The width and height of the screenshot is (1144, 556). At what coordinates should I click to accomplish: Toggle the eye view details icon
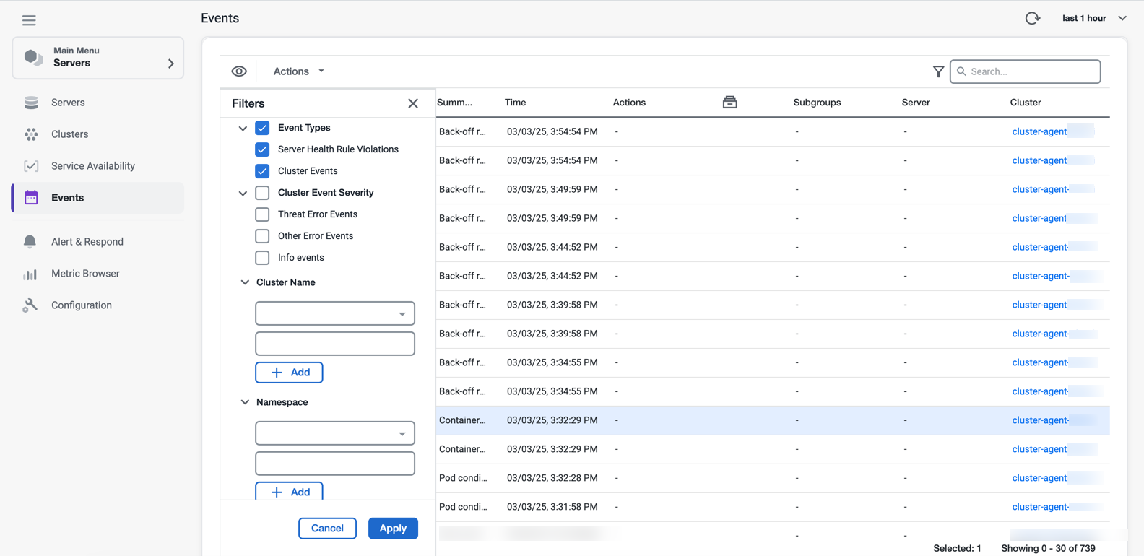pos(239,71)
